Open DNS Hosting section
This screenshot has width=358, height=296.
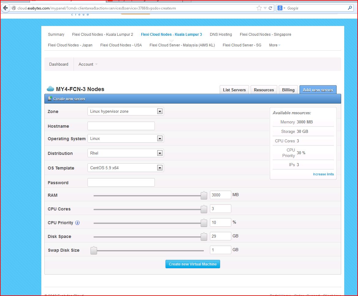point(221,35)
